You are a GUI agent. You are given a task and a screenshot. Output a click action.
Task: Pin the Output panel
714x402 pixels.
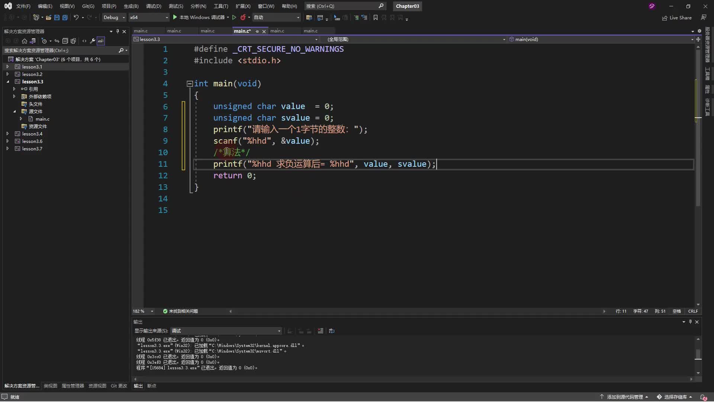[x=690, y=322]
